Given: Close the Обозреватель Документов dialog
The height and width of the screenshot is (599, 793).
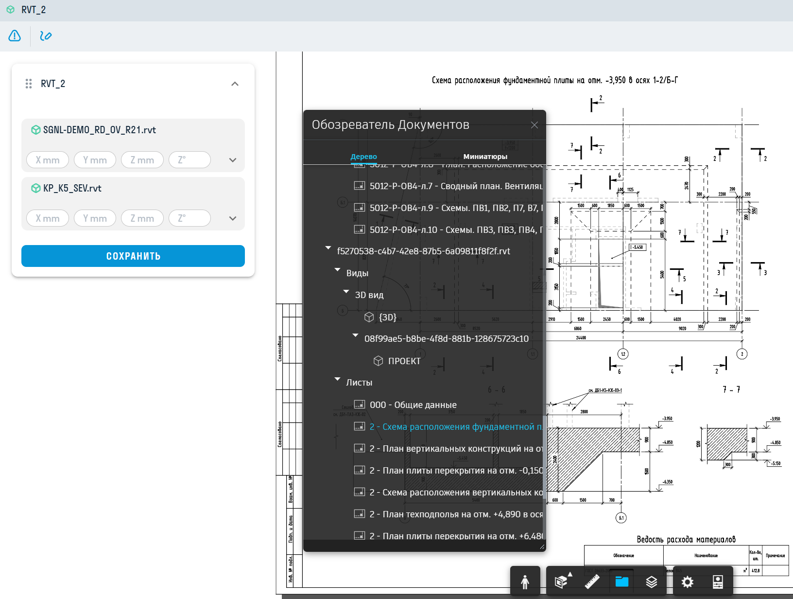Looking at the screenshot, I should point(534,125).
